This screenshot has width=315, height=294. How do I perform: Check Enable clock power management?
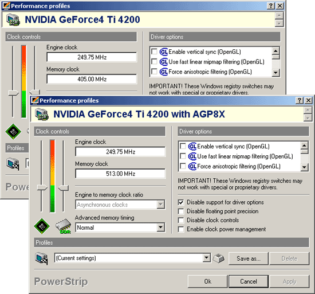pos(181,229)
